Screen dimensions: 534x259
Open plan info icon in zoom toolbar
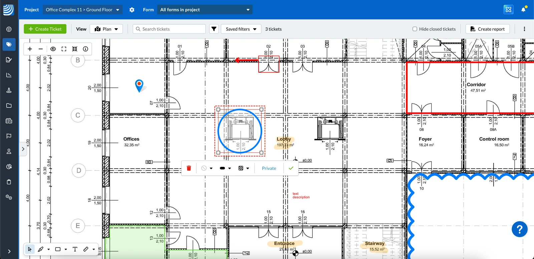pyautogui.click(x=85, y=49)
